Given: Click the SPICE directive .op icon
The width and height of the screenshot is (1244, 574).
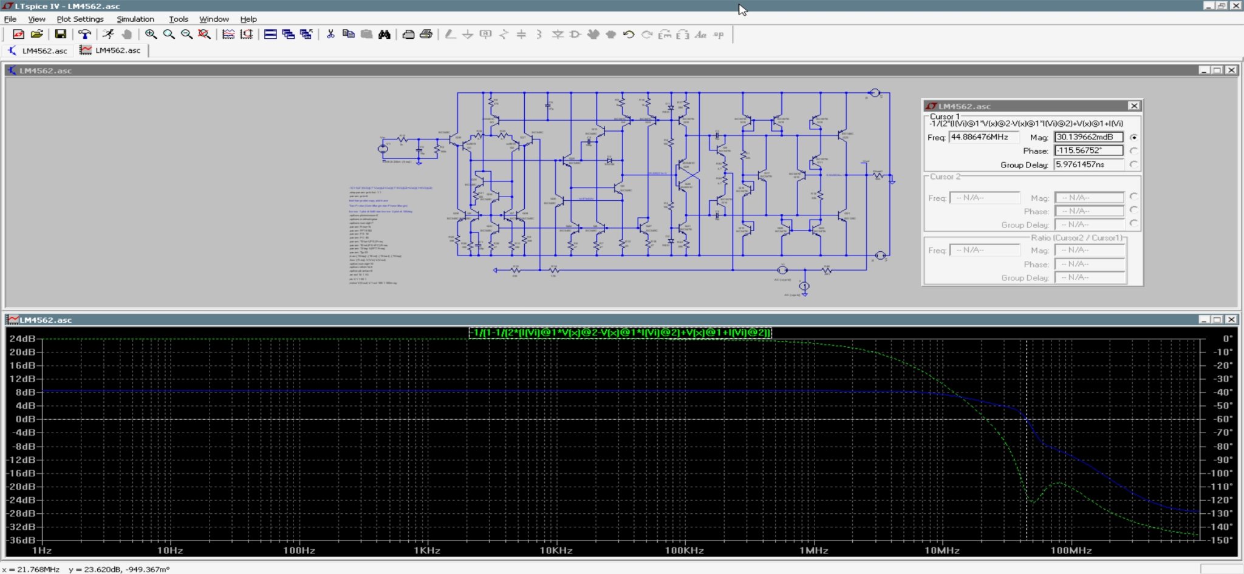Looking at the screenshot, I should 719,34.
